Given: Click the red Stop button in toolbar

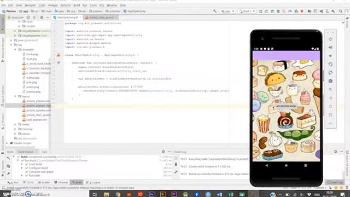Looking at the screenshot, I should [x=302, y=11].
